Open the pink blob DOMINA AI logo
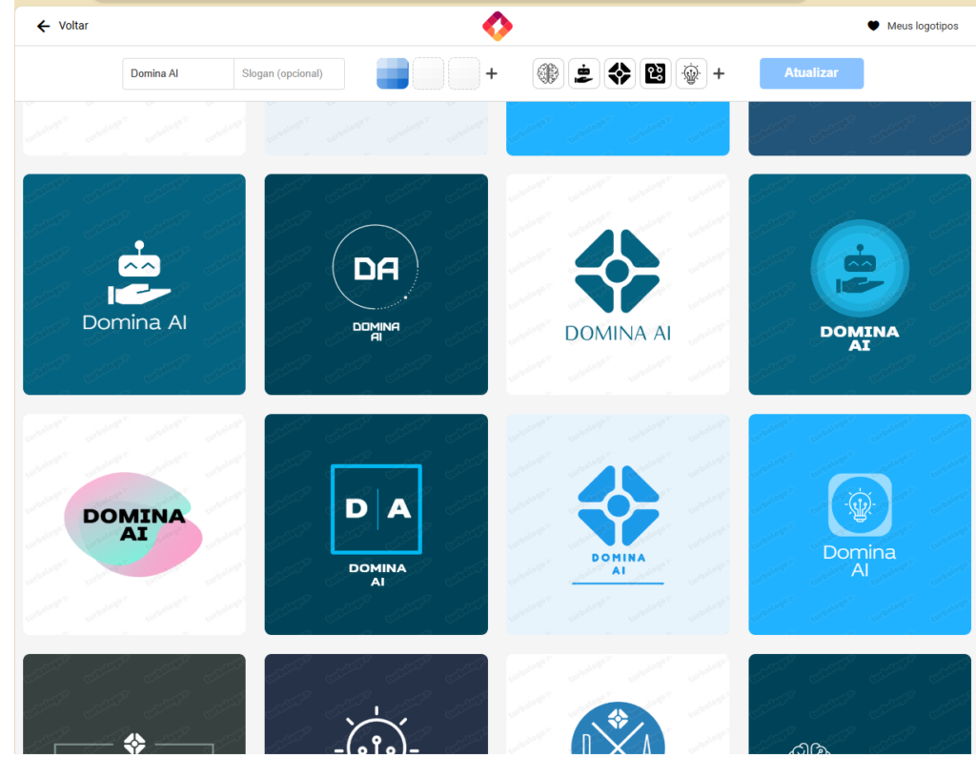The width and height of the screenshot is (976, 778). (134, 524)
